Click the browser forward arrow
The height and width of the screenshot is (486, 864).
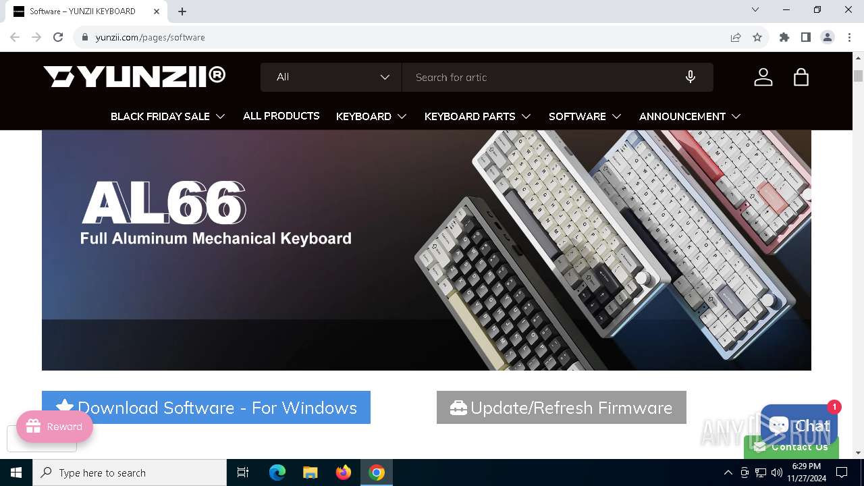(36, 37)
